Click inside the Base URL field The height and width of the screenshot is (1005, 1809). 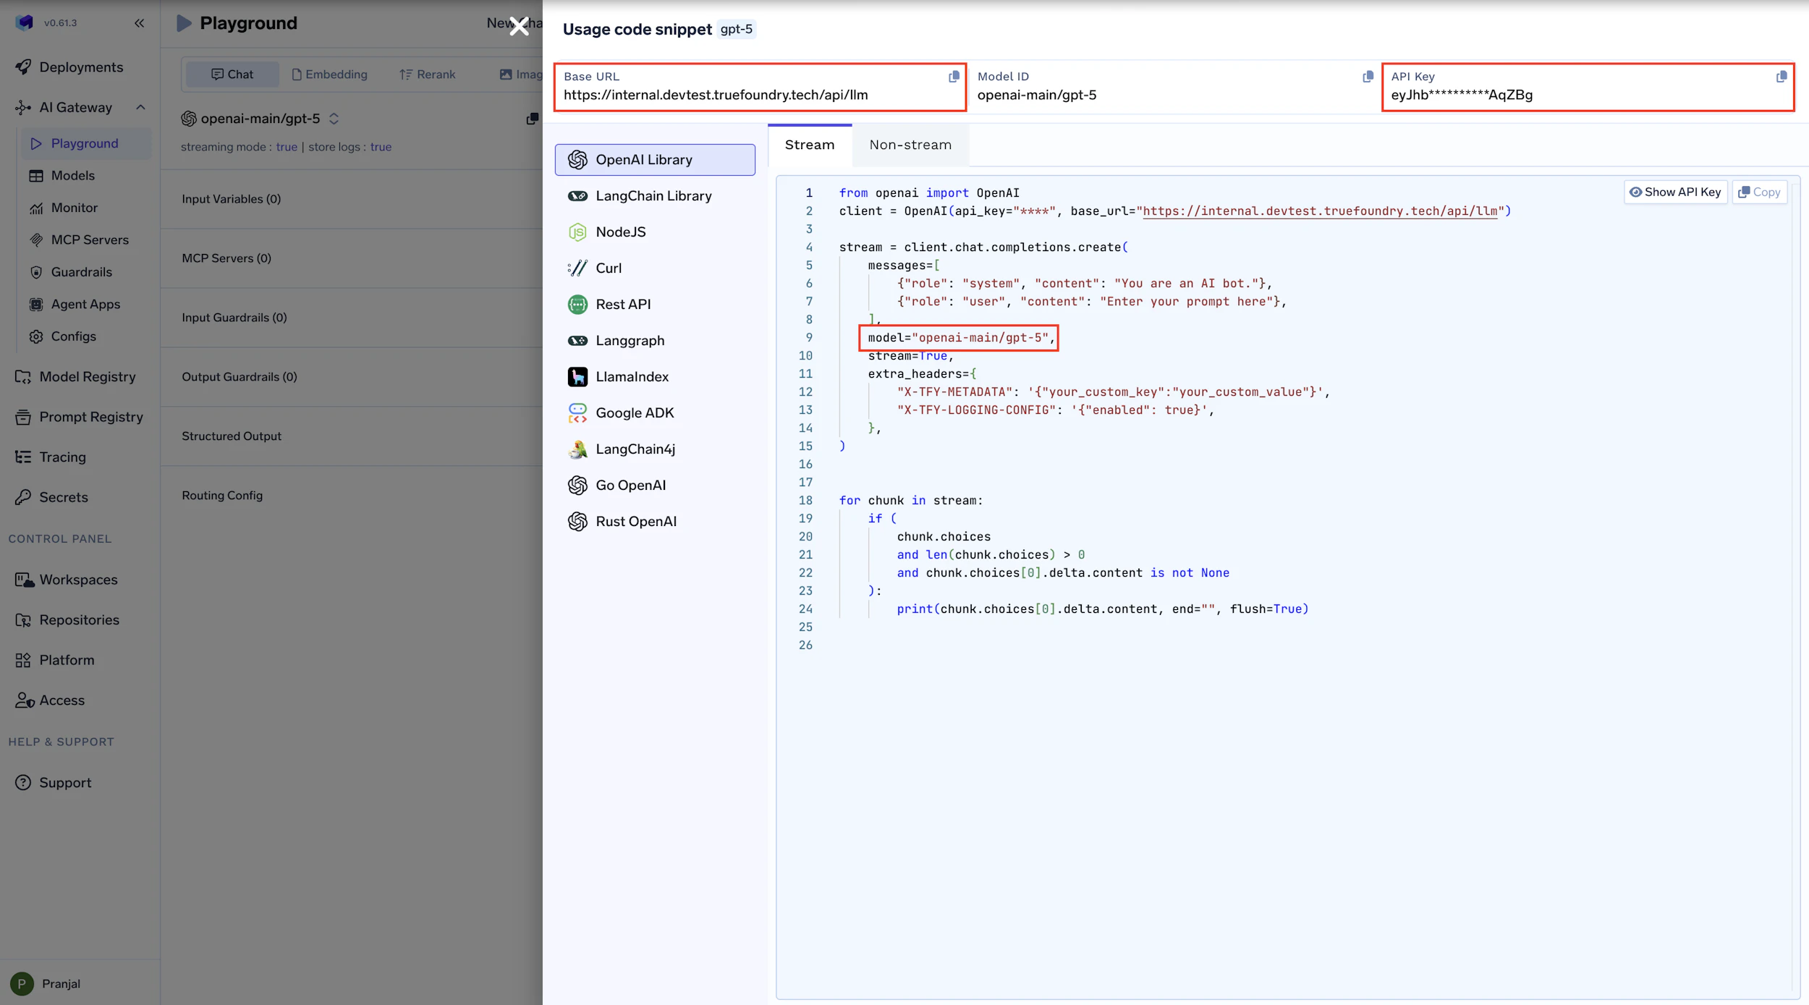click(x=716, y=94)
